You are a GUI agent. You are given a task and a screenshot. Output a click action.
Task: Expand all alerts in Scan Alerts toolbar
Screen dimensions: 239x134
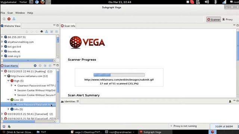pos(45,66)
